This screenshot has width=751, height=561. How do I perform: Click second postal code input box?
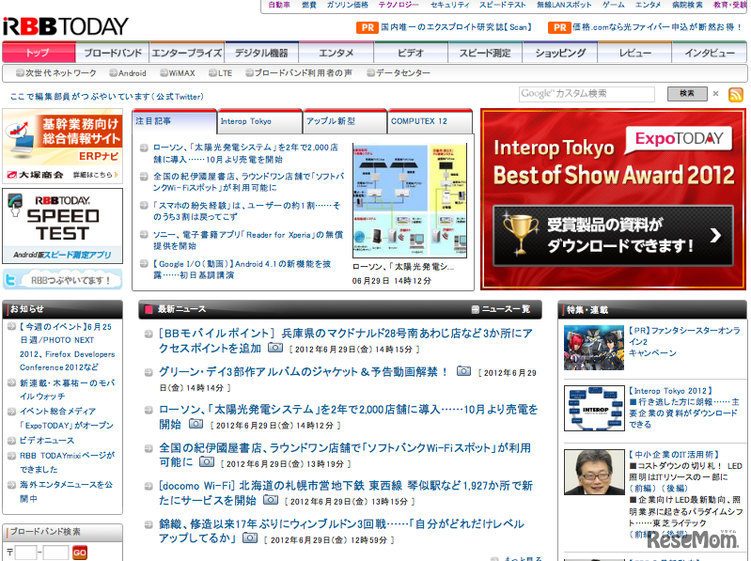coord(56,553)
